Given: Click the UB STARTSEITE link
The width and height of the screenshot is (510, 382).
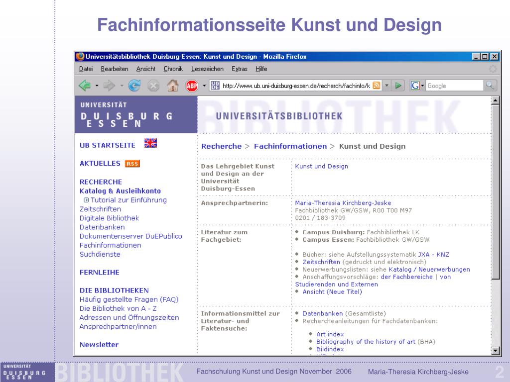Looking at the screenshot, I should point(108,145).
